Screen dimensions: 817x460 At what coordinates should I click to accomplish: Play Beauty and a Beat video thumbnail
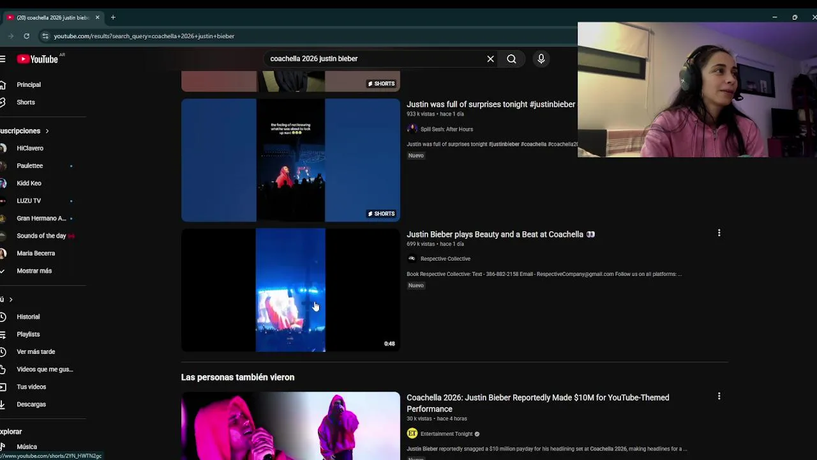(x=290, y=290)
